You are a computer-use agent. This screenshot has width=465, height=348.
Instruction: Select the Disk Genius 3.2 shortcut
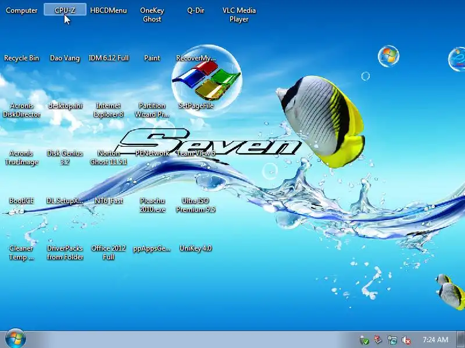[x=65, y=157]
